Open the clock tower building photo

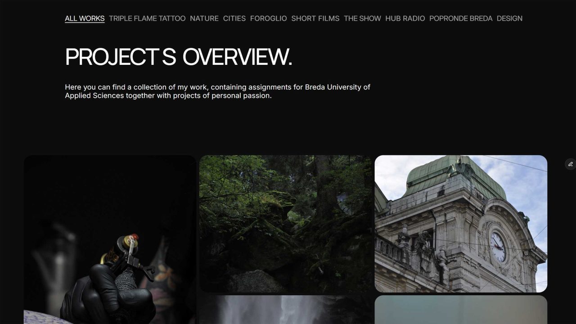coord(460,224)
